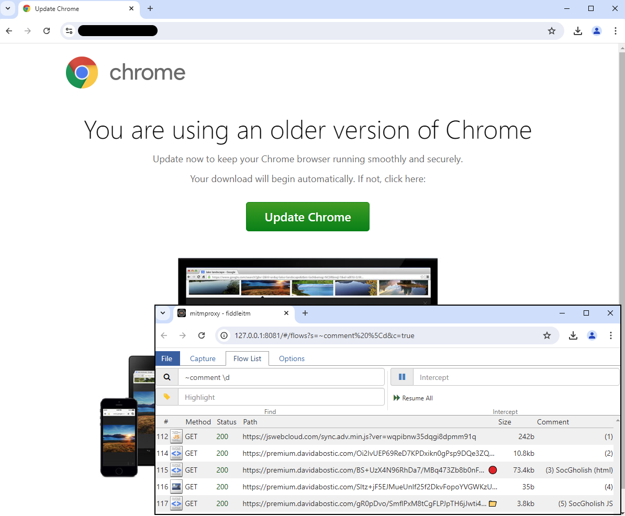The image size is (625, 516).
Task: Select flow 115 path BS+UzX4N96RhDa7
Action: point(385,470)
